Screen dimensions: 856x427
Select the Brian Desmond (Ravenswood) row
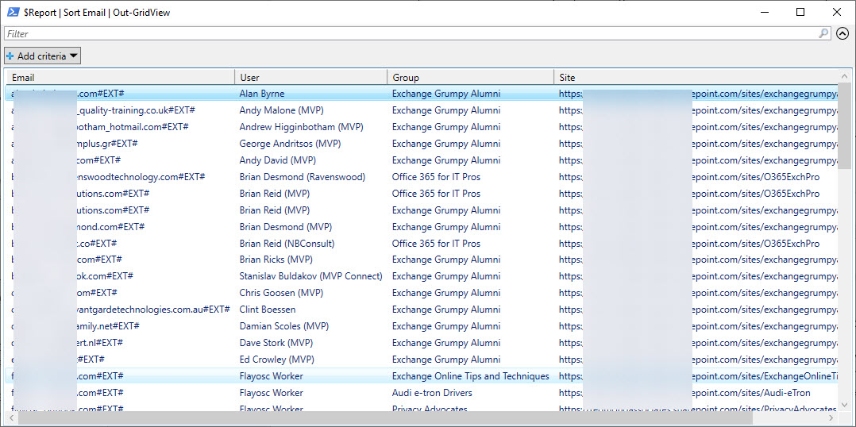tap(302, 177)
